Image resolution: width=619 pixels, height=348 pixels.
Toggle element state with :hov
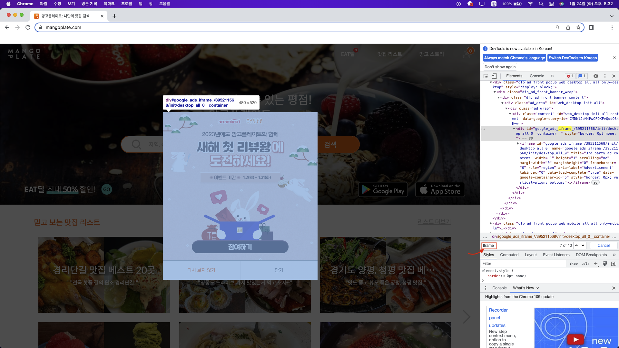point(574,264)
